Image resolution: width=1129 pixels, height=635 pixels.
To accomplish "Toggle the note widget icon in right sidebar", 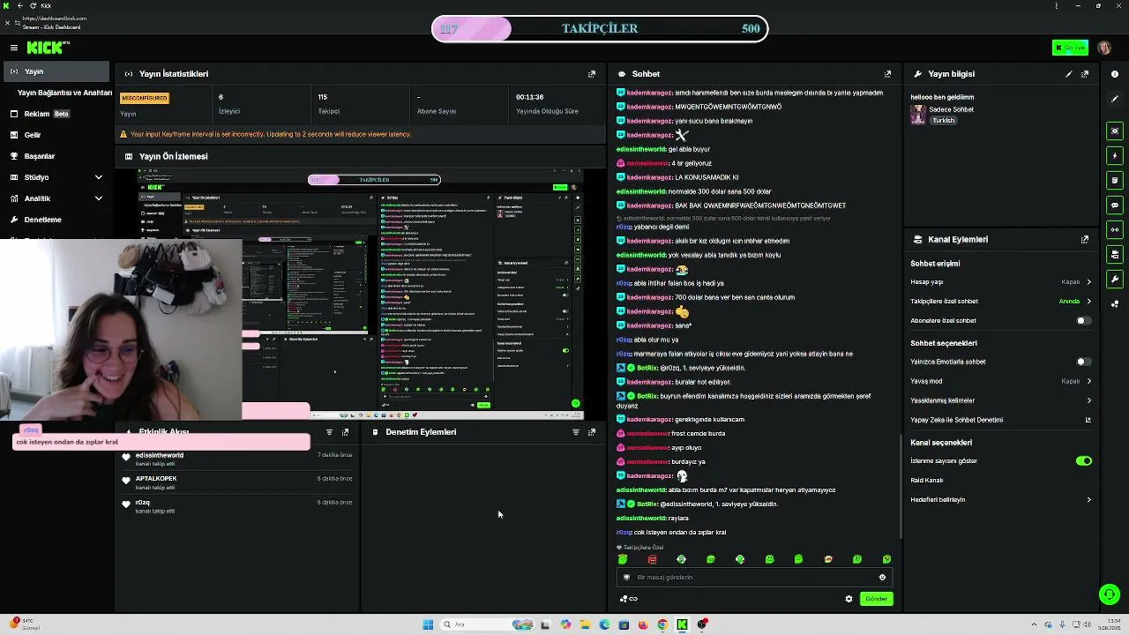I will (x=1115, y=181).
